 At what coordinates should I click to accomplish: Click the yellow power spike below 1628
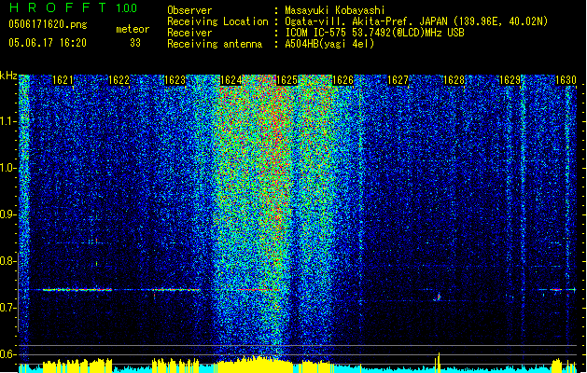438,362
